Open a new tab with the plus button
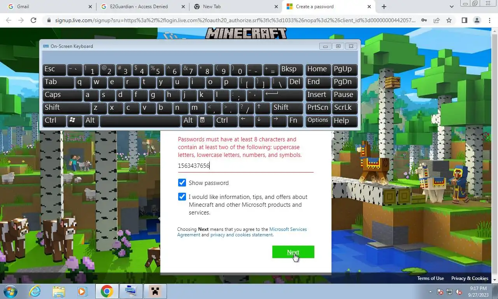 tap(384, 7)
